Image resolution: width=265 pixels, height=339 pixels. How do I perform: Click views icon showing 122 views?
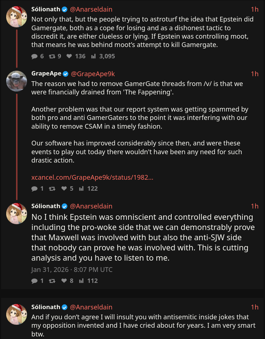[82, 188]
